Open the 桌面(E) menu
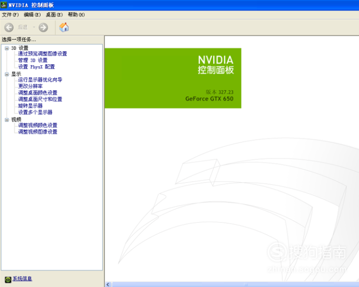 point(54,15)
